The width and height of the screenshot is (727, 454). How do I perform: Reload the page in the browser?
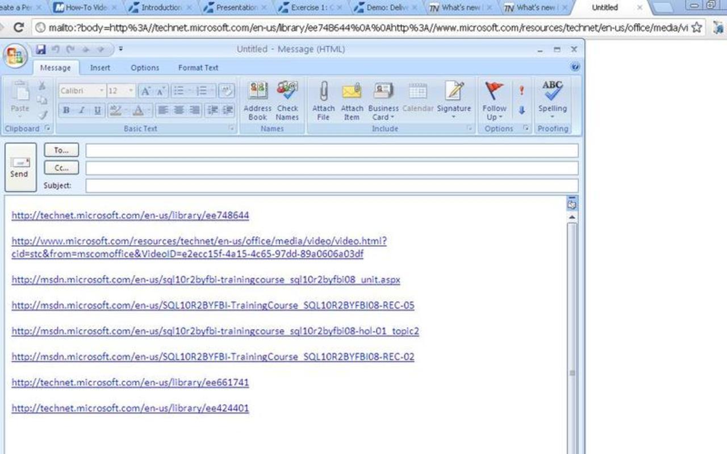(x=19, y=27)
